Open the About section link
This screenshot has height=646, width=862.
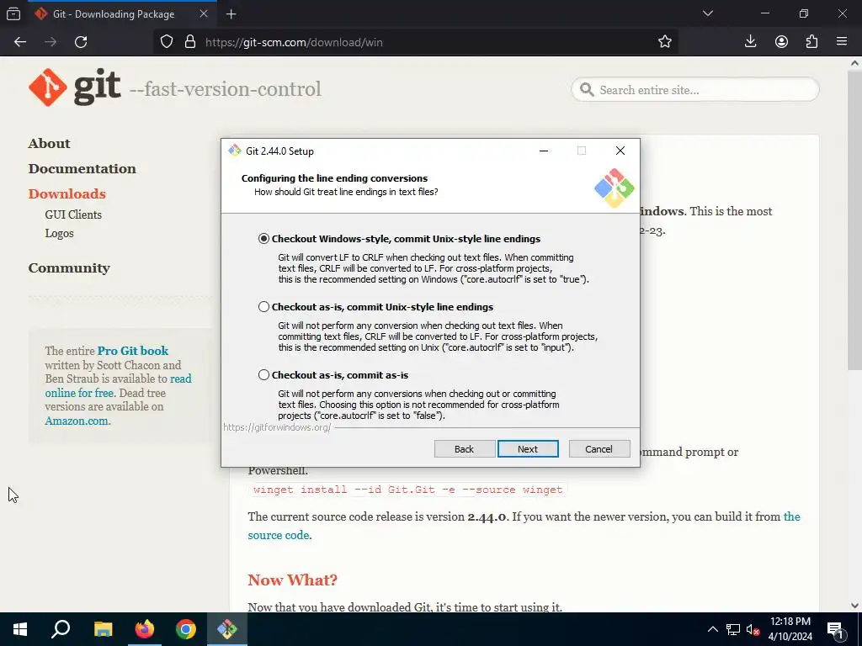point(50,143)
